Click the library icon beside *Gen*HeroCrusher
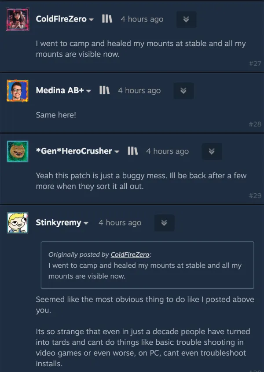Screen dimensions: 264x372 [132, 151]
